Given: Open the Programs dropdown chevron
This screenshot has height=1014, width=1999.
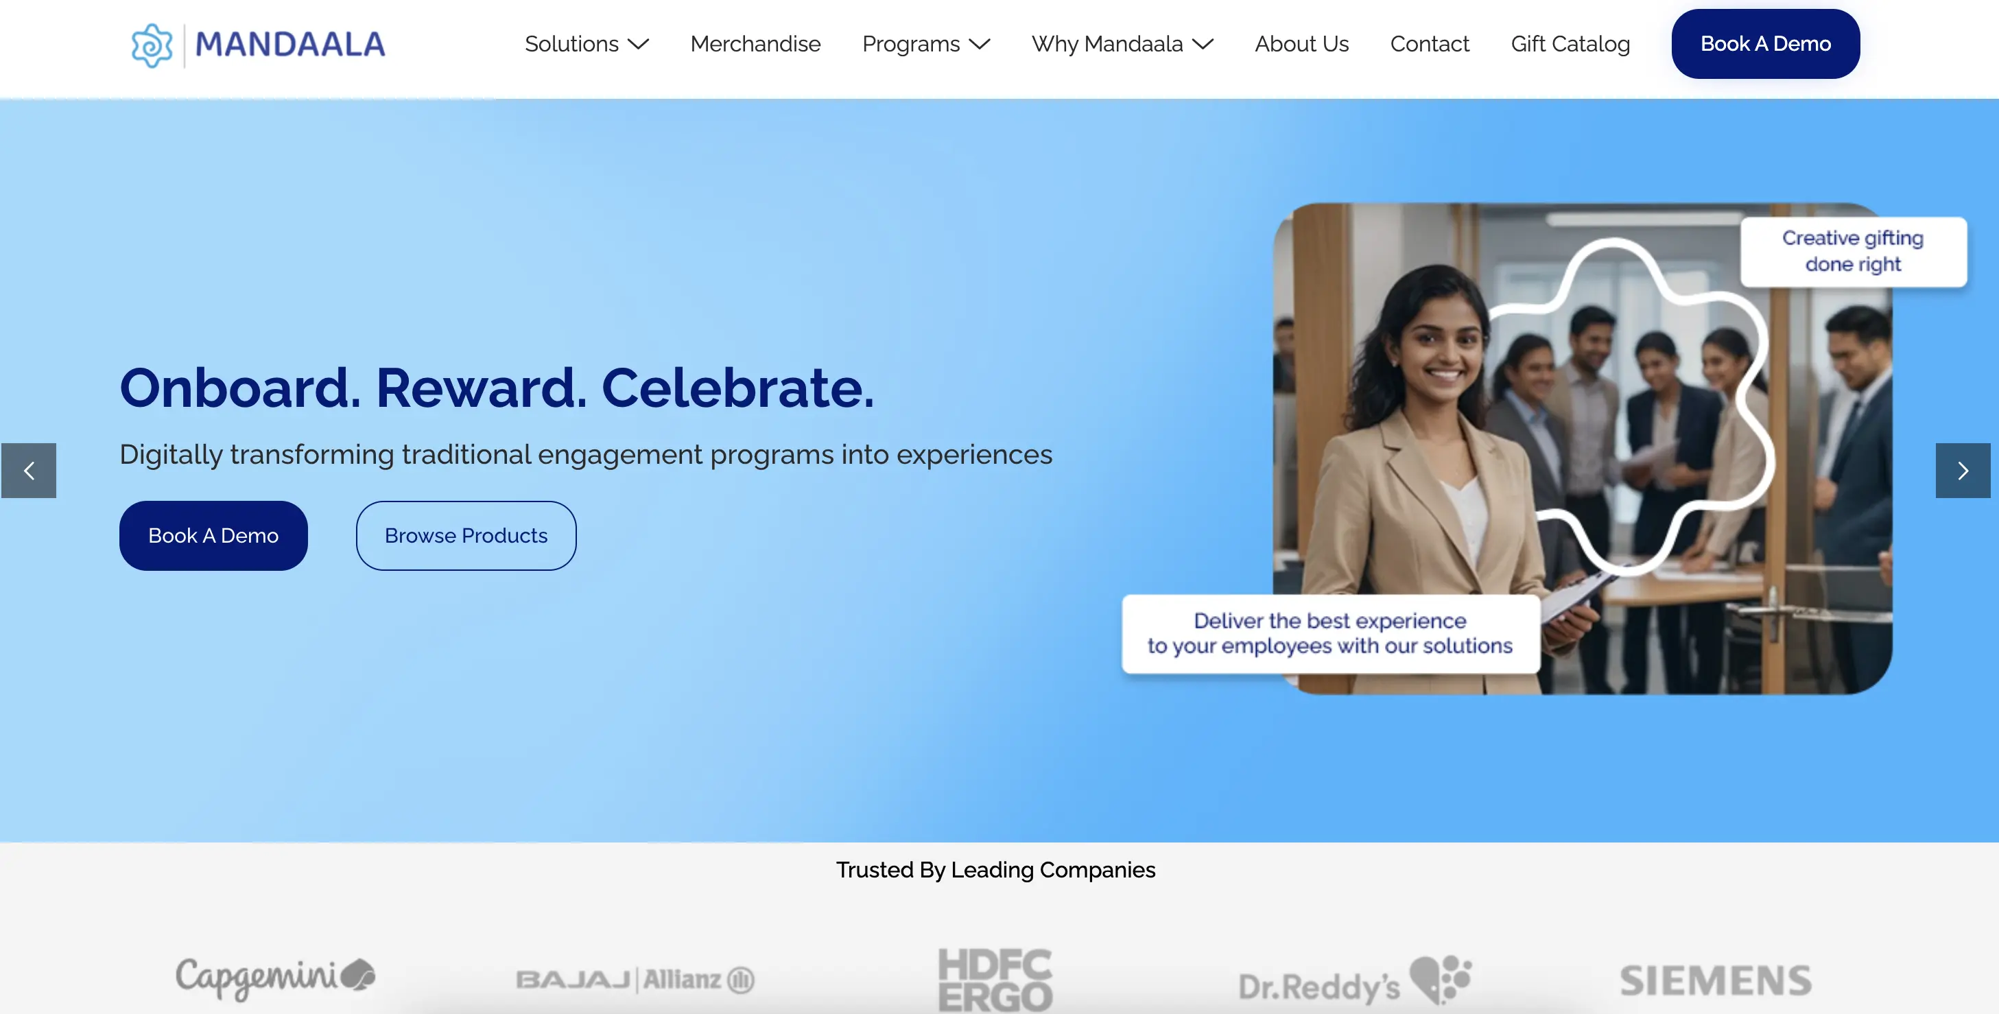Looking at the screenshot, I should (x=980, y=44).
